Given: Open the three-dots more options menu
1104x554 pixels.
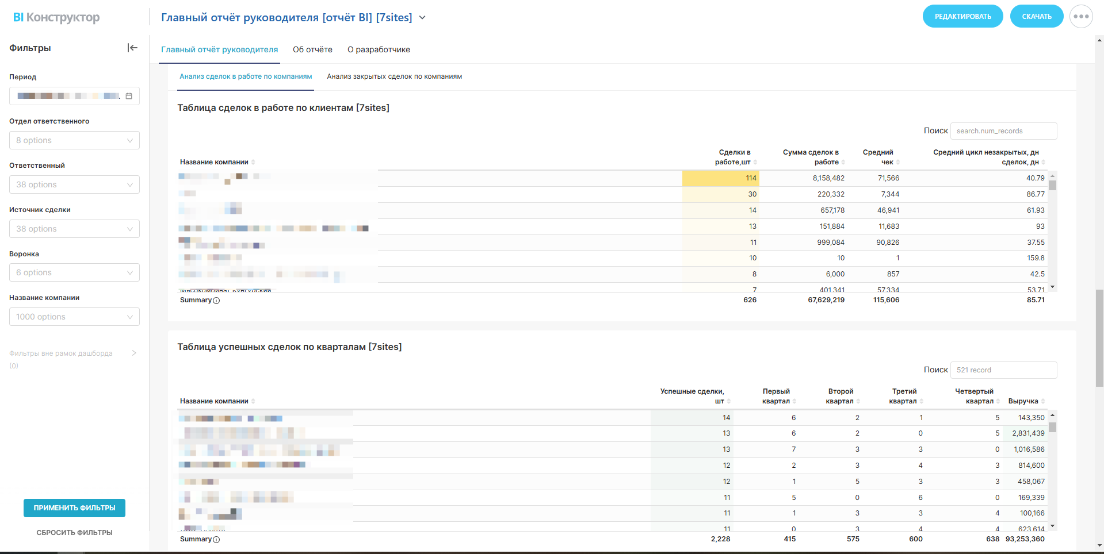Looking at the screenshot, I should 1081,17.
